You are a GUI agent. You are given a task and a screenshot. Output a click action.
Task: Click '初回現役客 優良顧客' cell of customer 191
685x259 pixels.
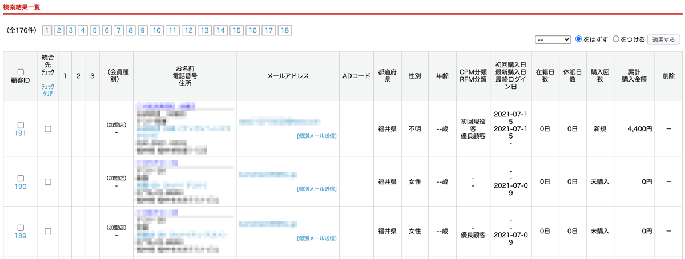click(473, 129)
